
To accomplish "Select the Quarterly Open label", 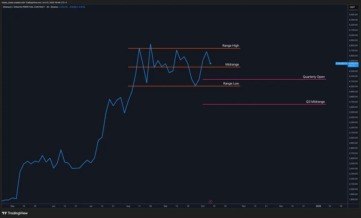I will point(314,77).
